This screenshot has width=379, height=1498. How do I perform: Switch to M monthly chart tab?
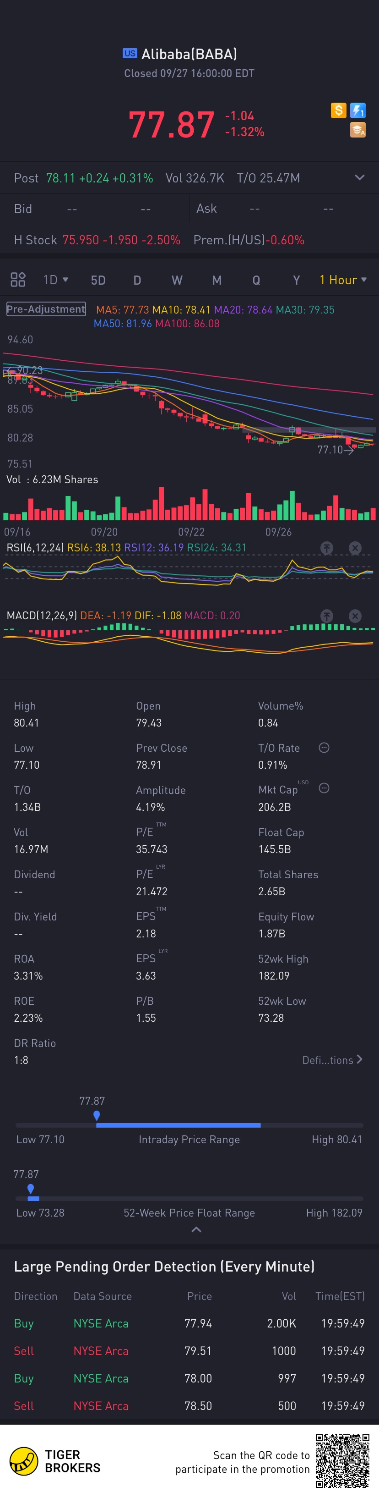217,280
